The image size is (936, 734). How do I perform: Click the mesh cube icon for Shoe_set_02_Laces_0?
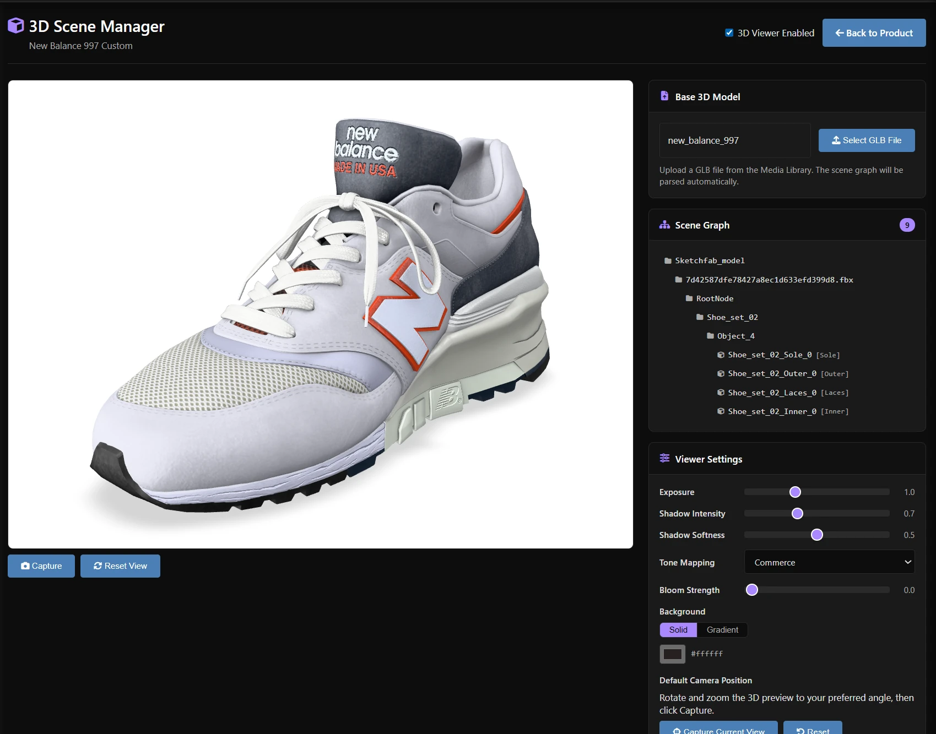[721, 393]
